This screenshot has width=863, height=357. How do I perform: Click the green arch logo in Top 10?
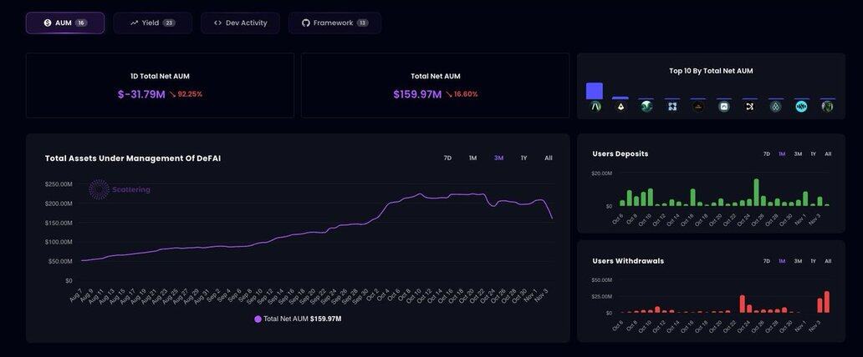click(595, 107)
